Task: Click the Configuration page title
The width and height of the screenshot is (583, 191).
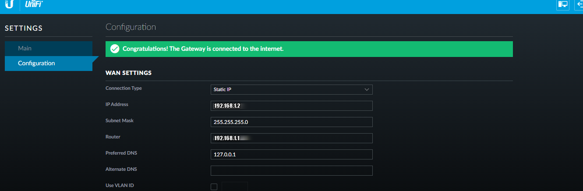Action: 131,27
